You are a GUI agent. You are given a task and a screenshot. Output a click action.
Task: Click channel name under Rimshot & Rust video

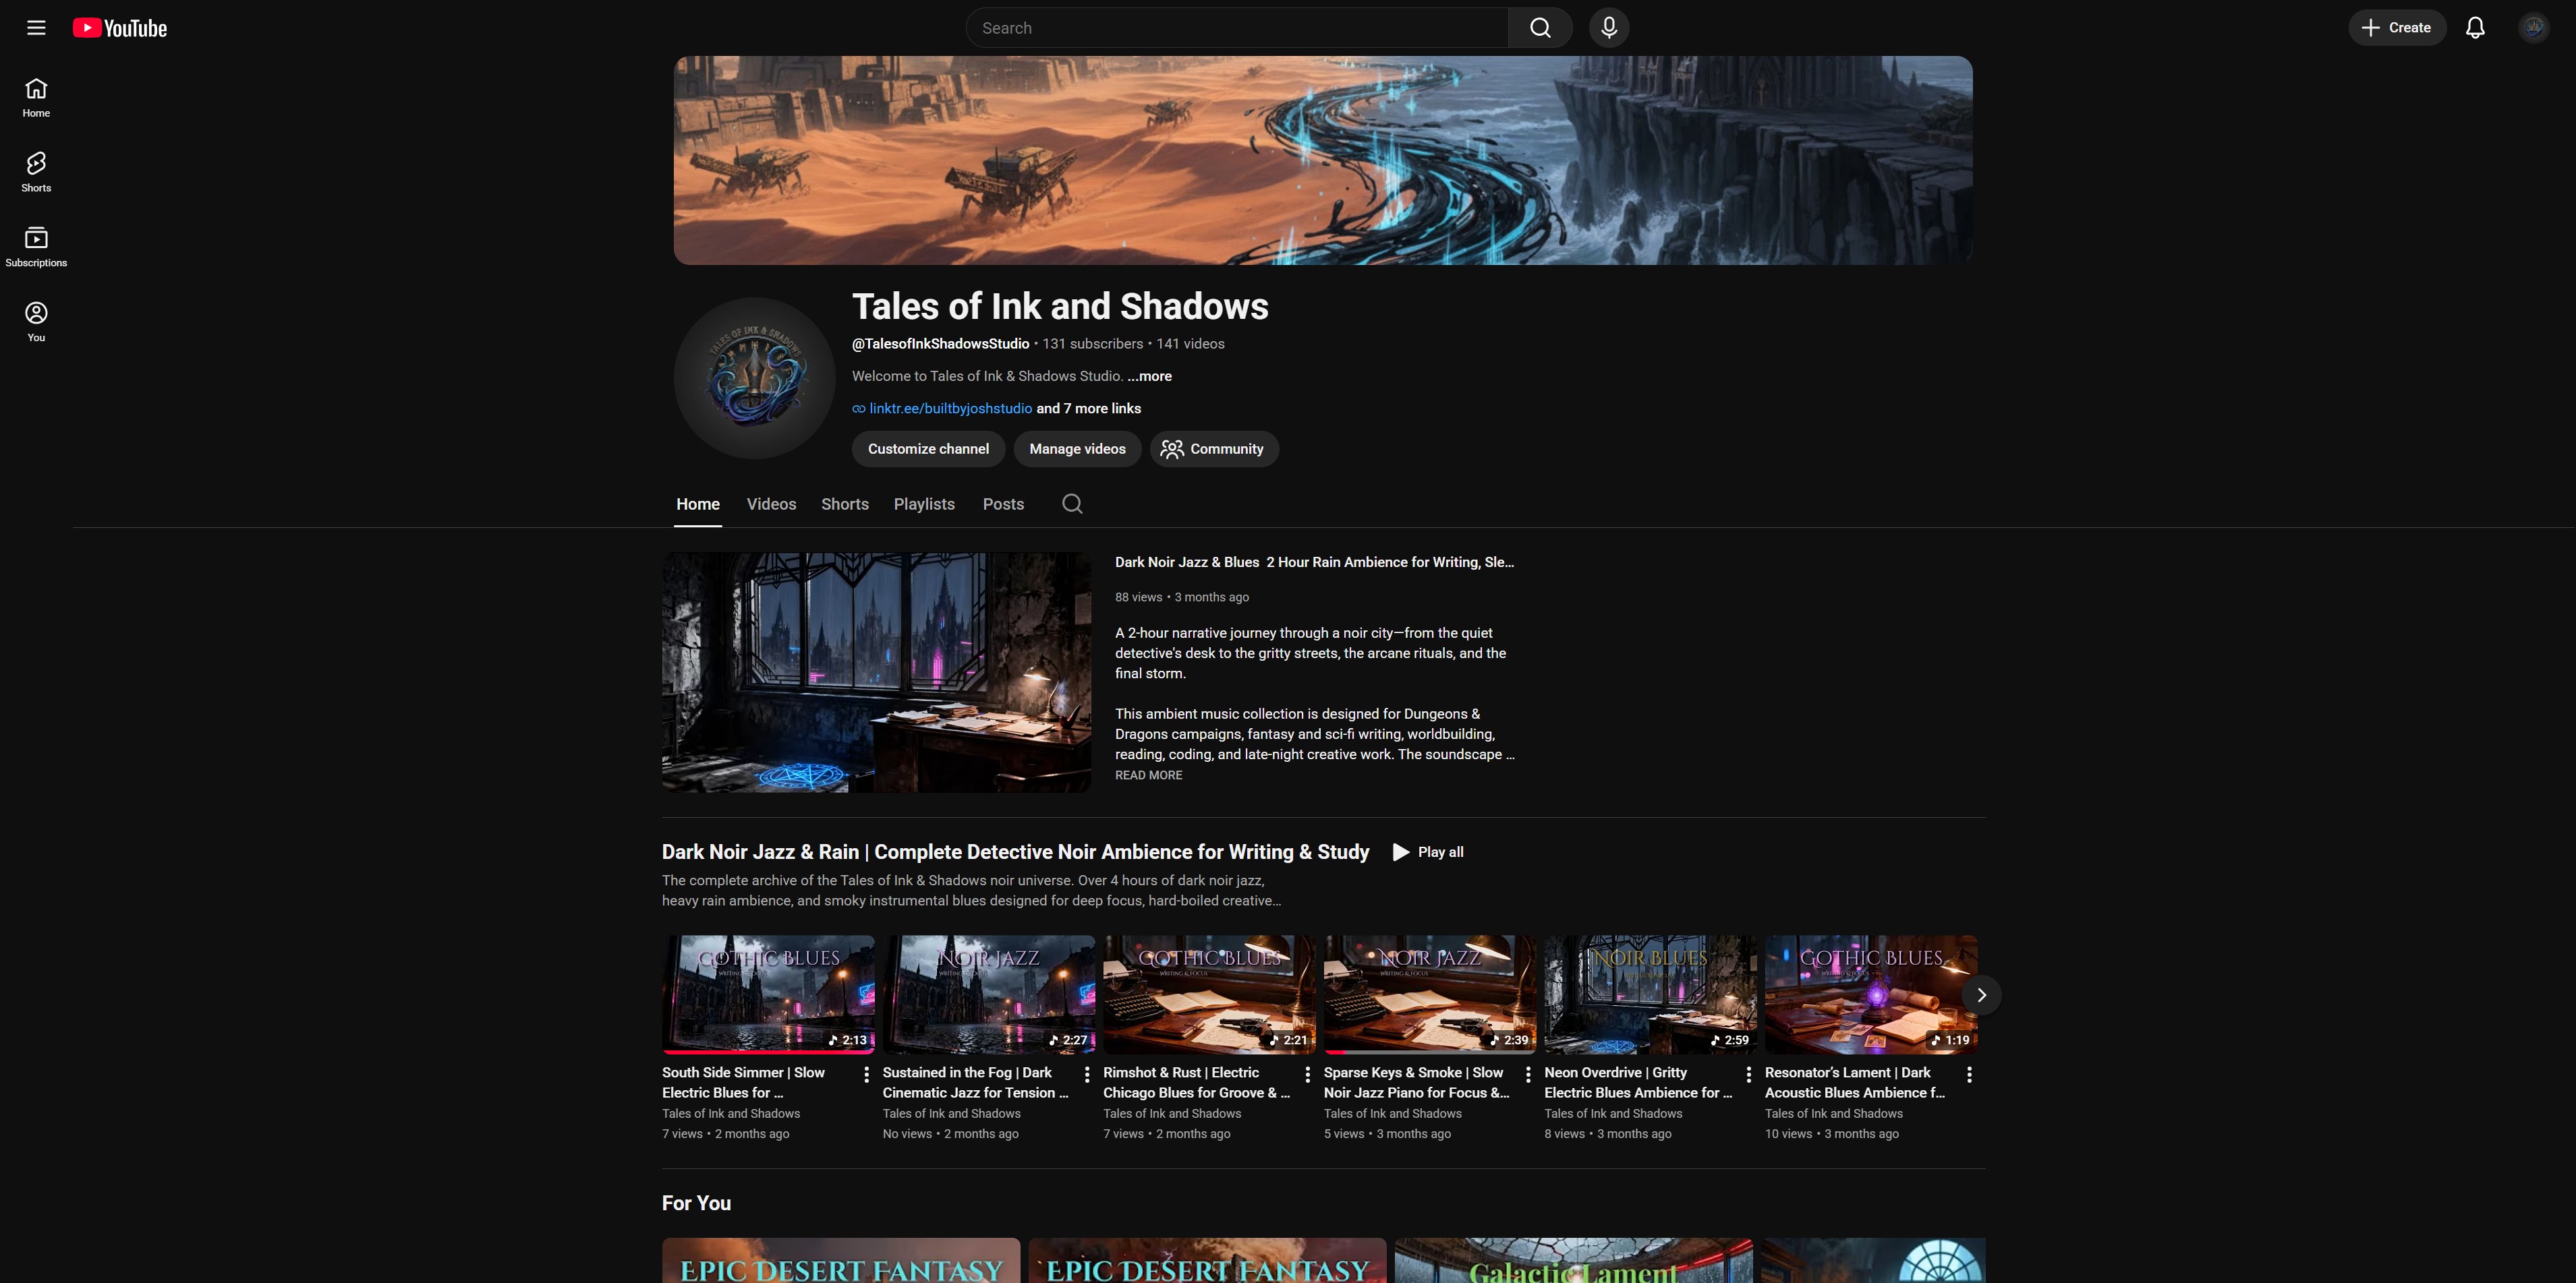(1172, 1114)
